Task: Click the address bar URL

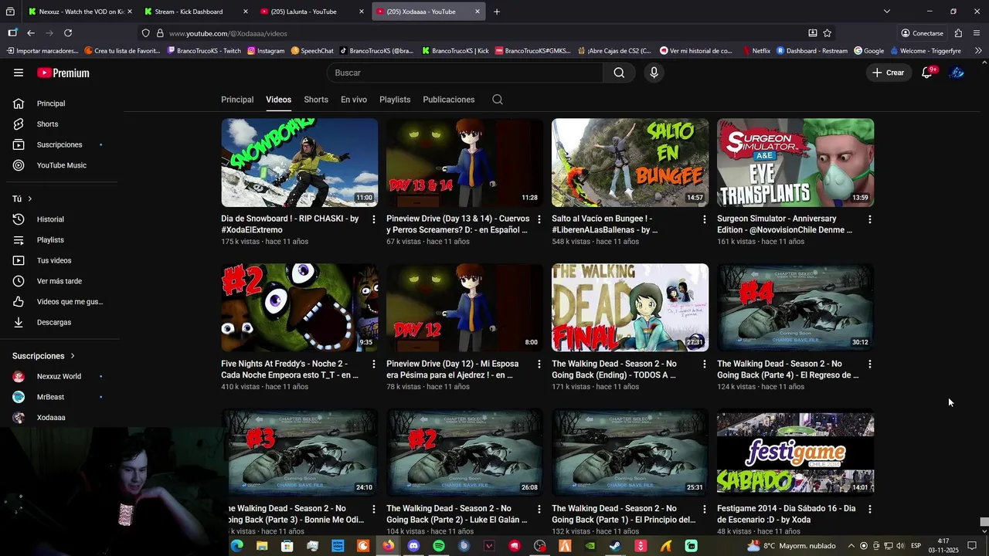Action: (228, 34)
